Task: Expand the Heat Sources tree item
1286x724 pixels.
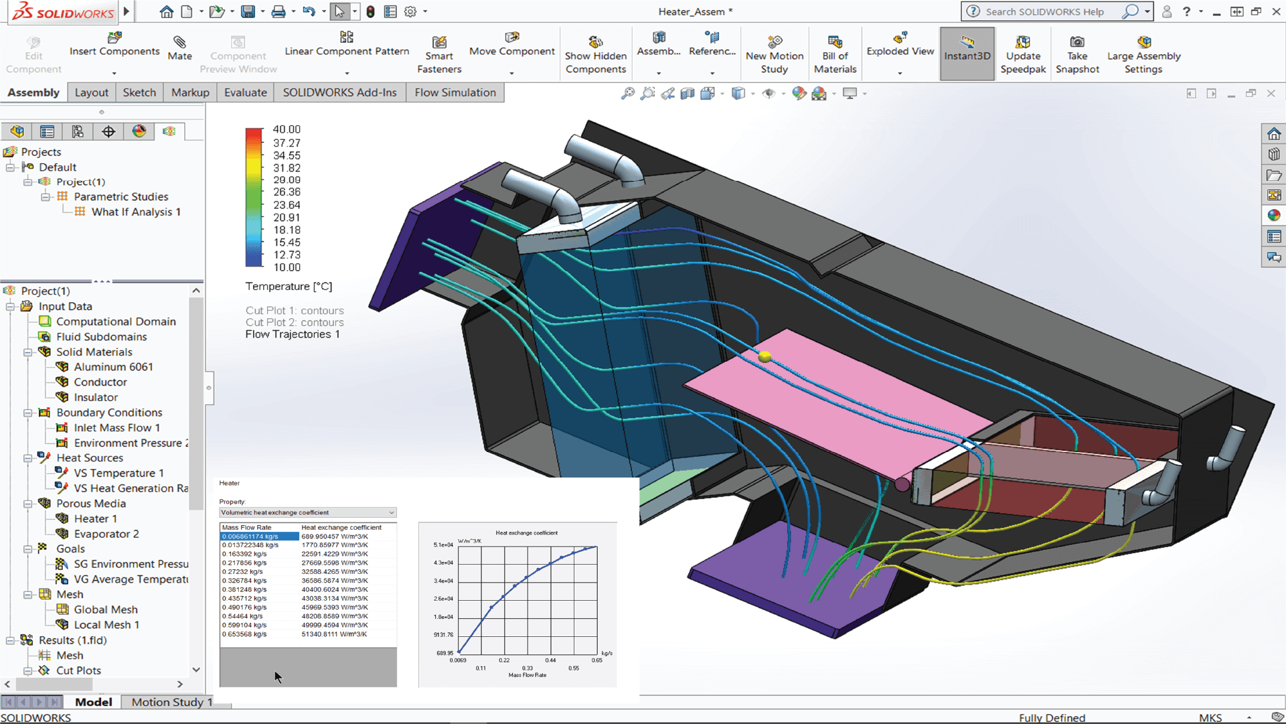Action: tap(27, 457)
